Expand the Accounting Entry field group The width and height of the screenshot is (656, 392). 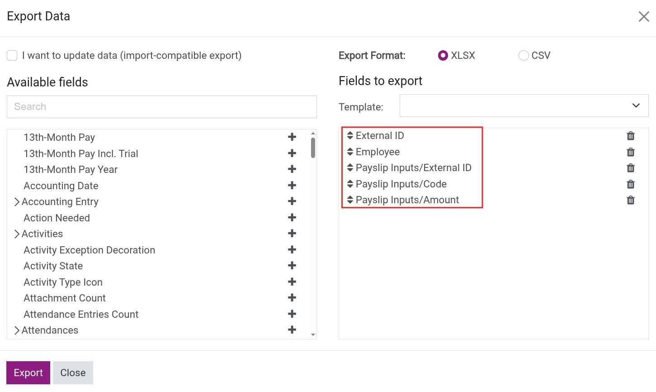pos(17,202)
